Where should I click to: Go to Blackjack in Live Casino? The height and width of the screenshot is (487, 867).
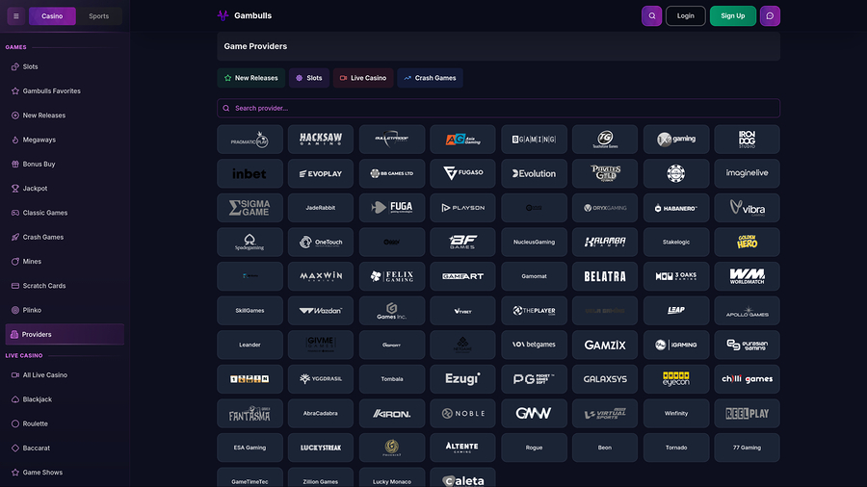tap(38, 399)
